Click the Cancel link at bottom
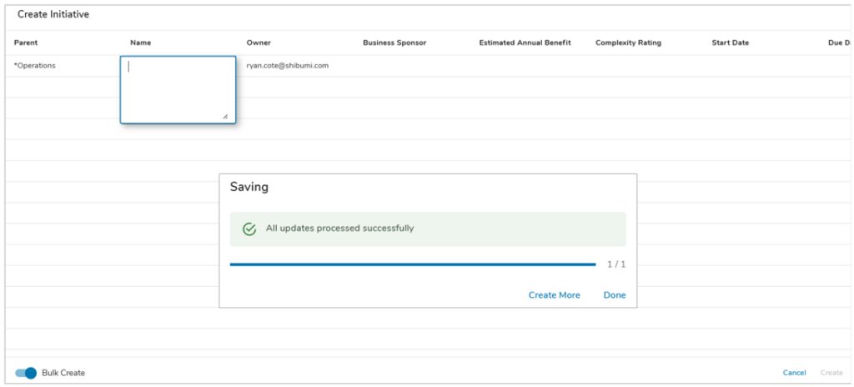 pos(794,373)
